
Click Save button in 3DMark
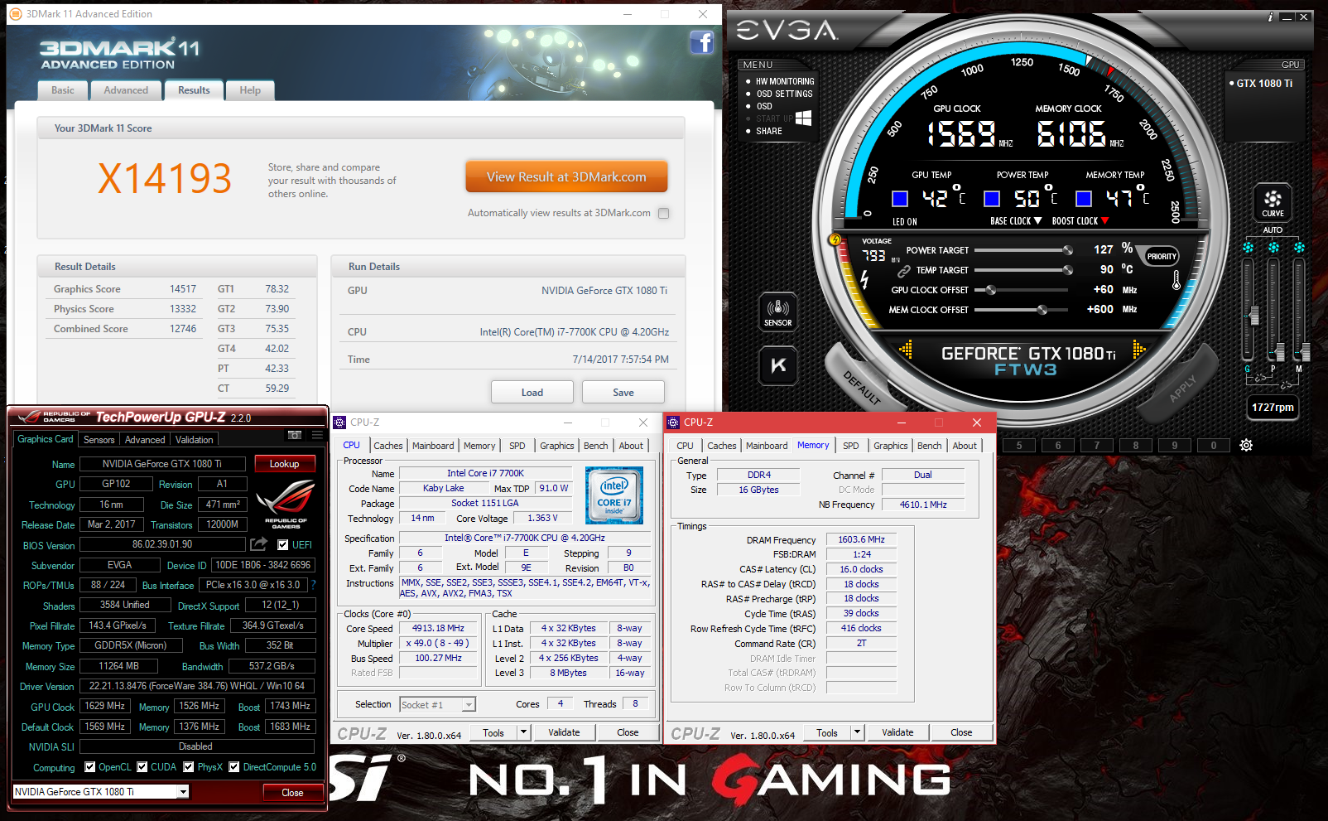tap(623, 393)
